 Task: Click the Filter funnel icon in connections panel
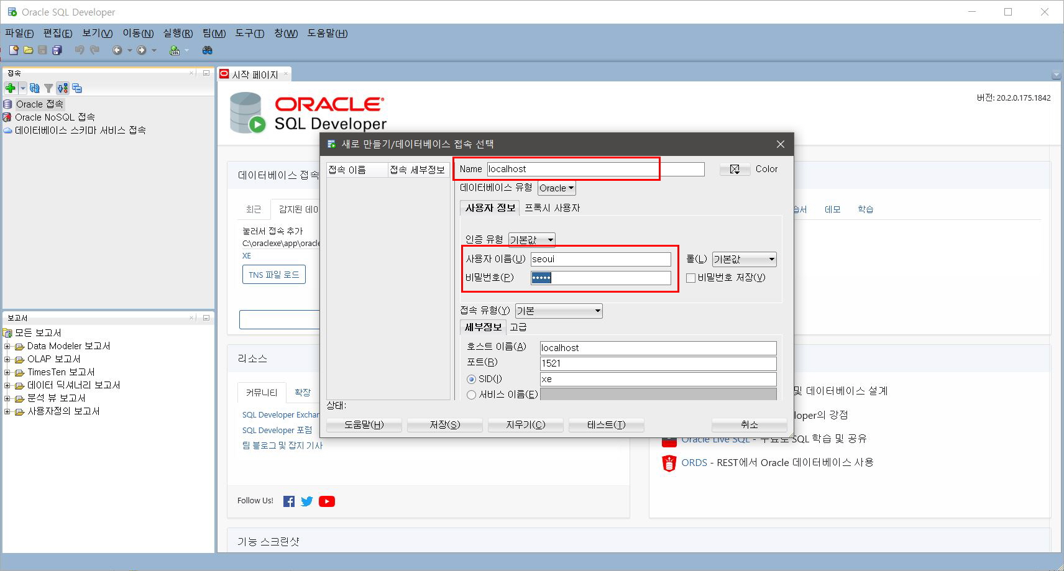click(x=48, y=88)
